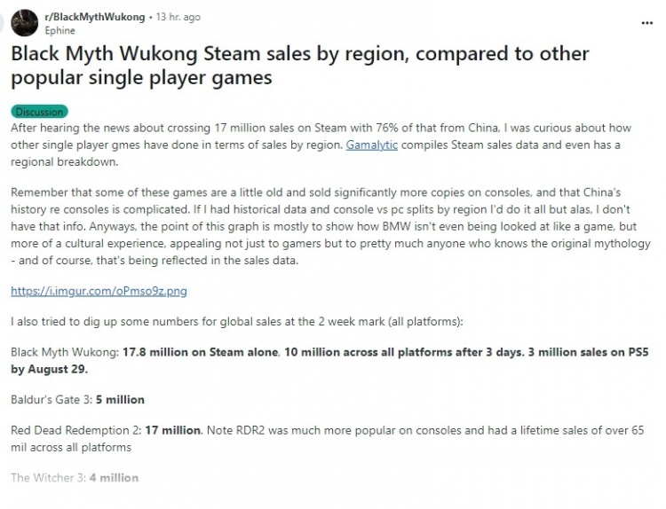
Task: Click the post title about Steam sales
Action: (298, 66)
